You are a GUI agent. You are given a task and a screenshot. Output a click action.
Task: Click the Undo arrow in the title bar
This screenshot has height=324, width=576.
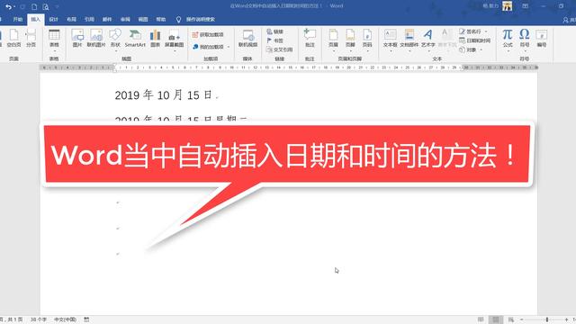[8, 6]
